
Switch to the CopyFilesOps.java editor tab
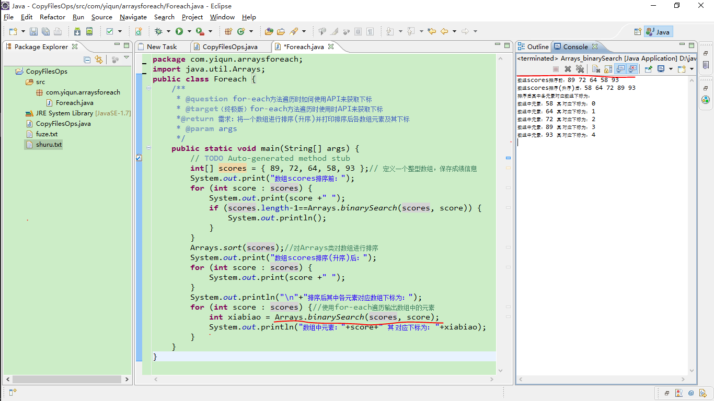click(230, 46)
